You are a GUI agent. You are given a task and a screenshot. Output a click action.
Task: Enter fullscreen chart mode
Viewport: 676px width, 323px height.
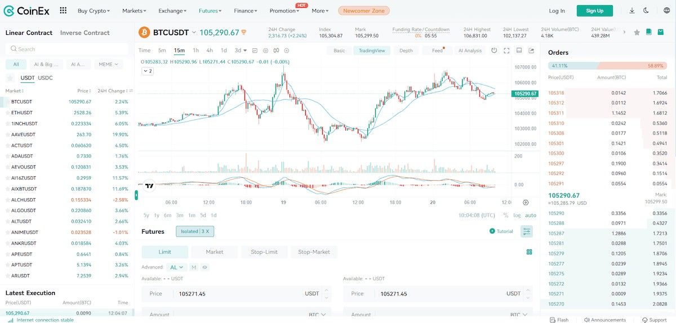click(506, 51)
